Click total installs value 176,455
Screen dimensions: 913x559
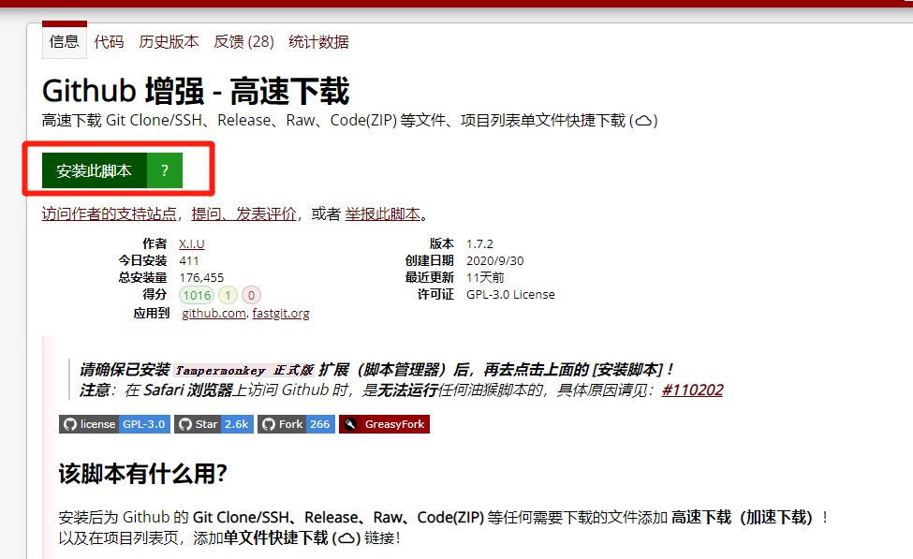[x=201, y=278]
